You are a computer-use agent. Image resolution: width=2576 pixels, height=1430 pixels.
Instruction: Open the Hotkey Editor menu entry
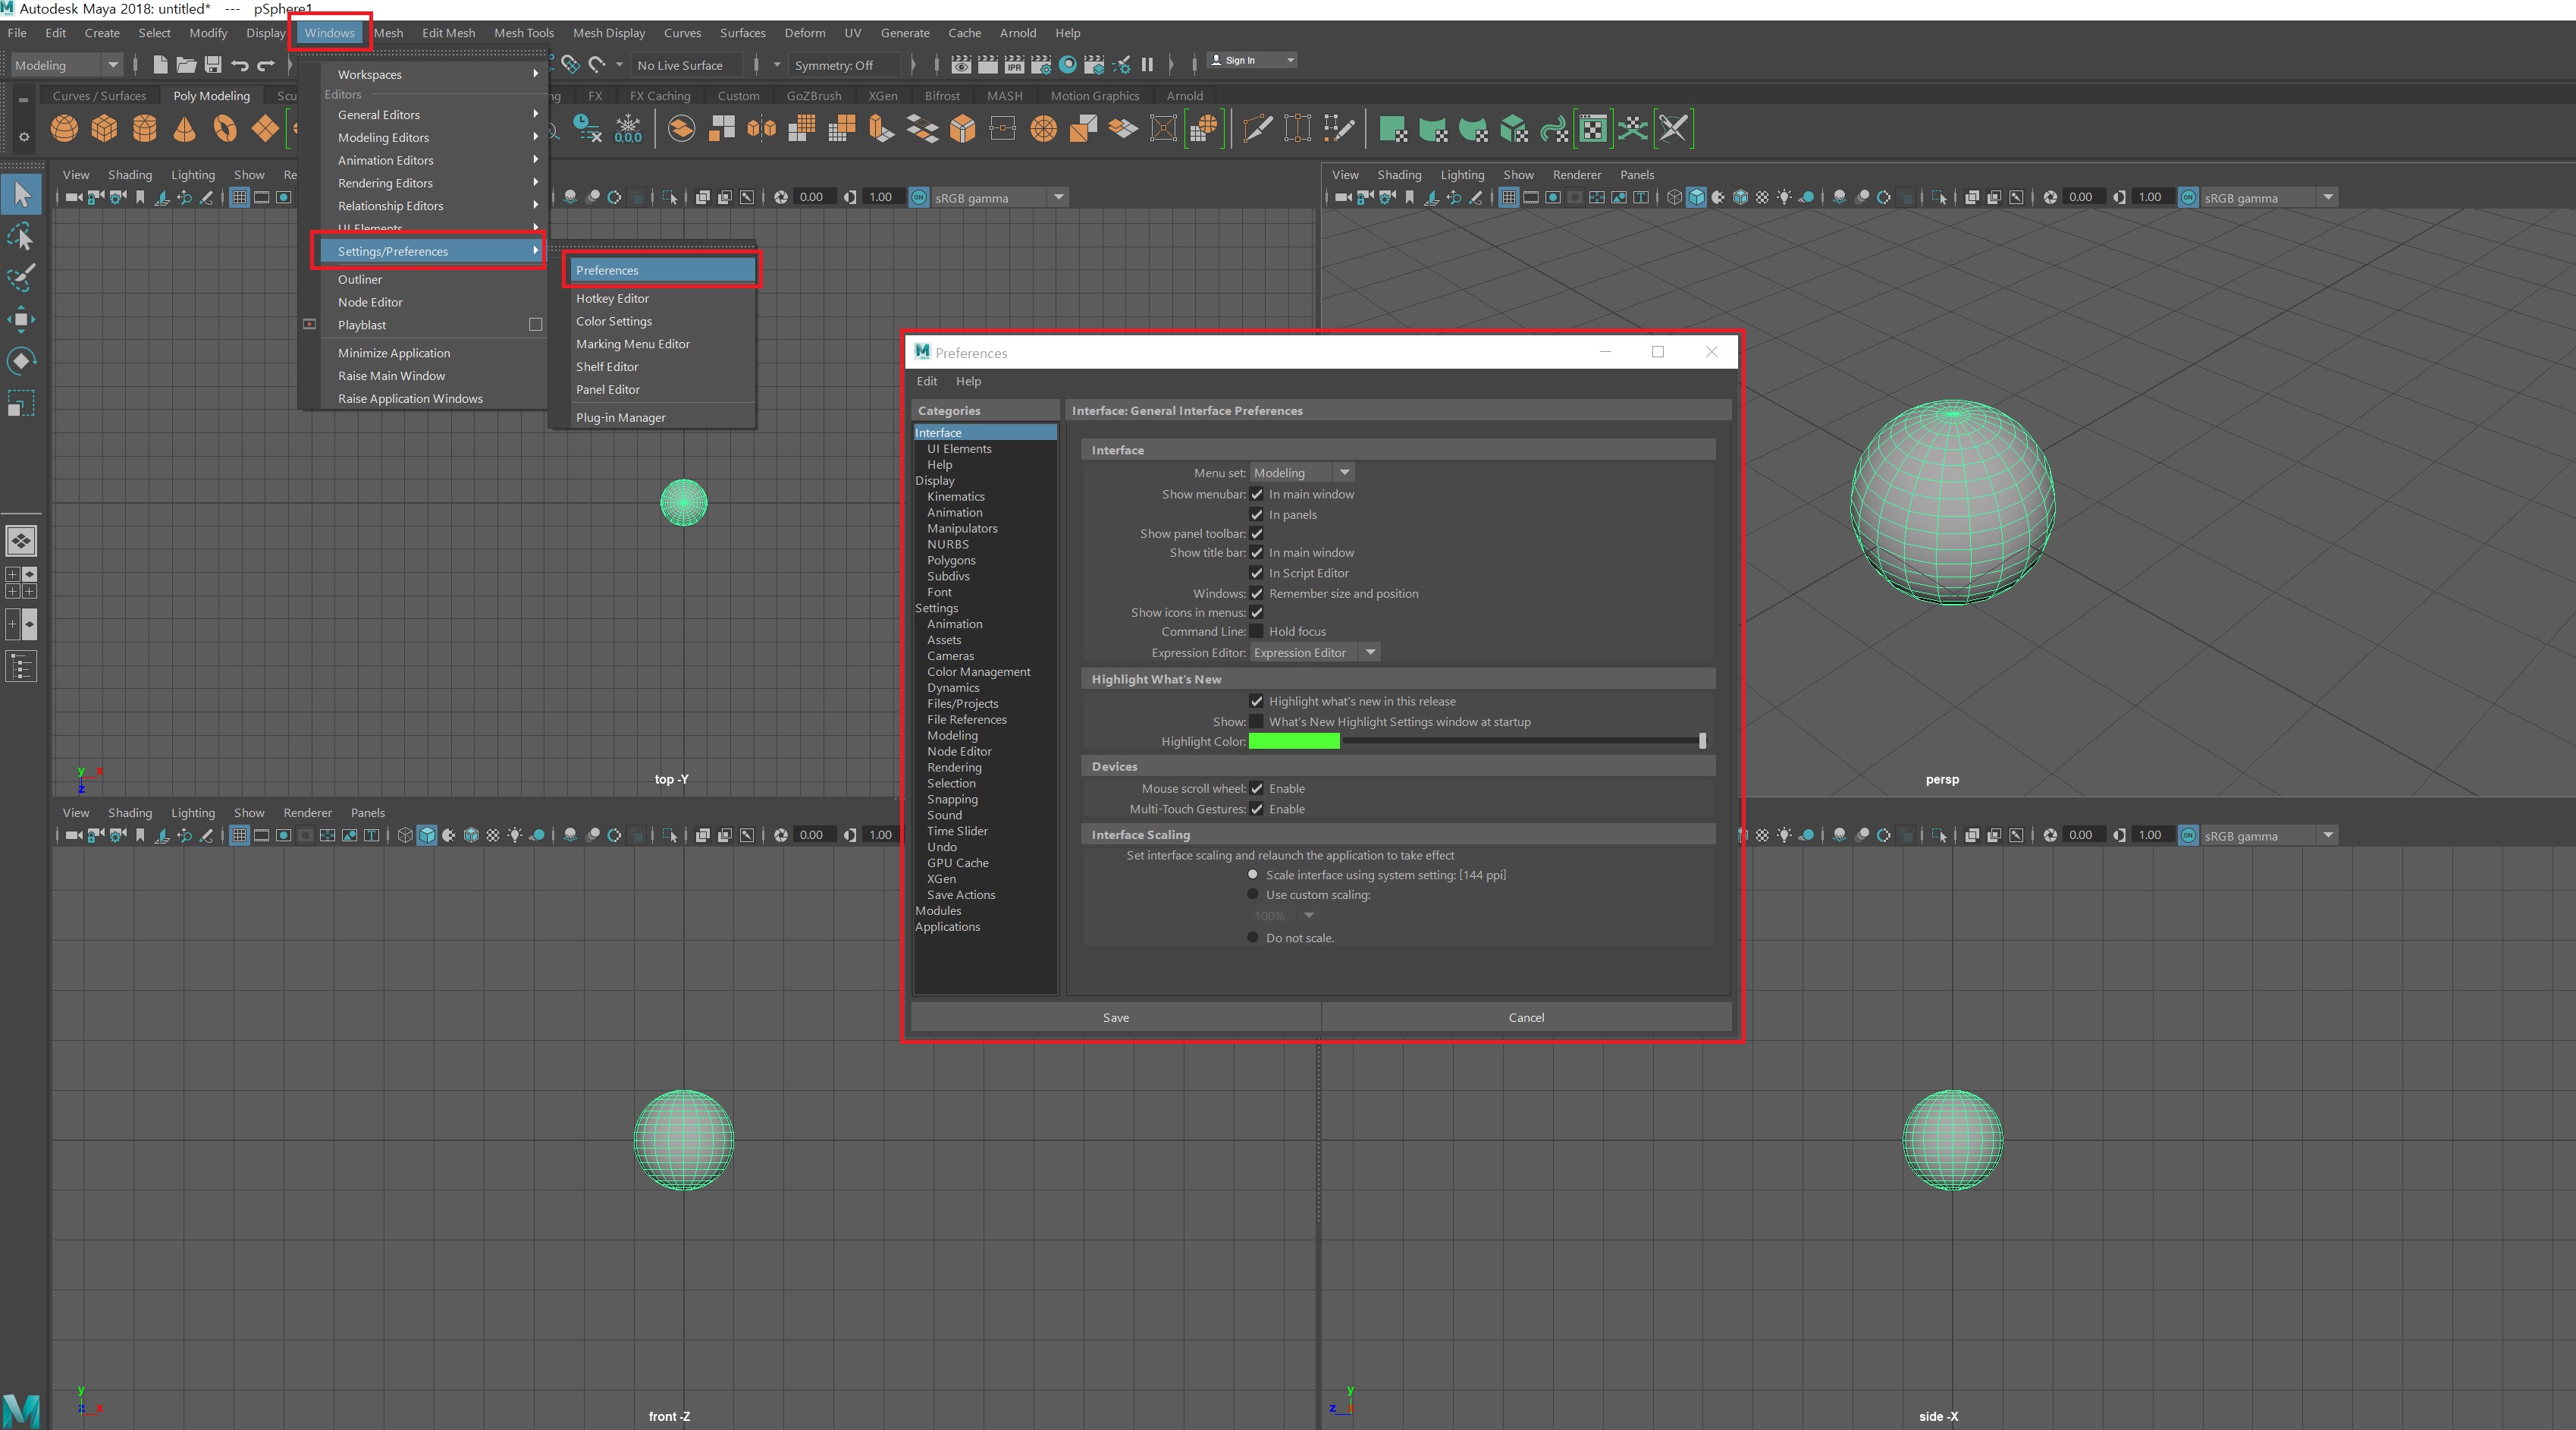pyautogui.click(x=612, y=298)
